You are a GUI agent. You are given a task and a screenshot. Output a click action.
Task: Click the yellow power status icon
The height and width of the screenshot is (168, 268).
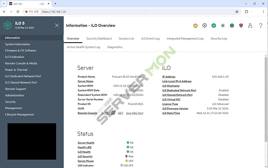click(x=196, y=25)
